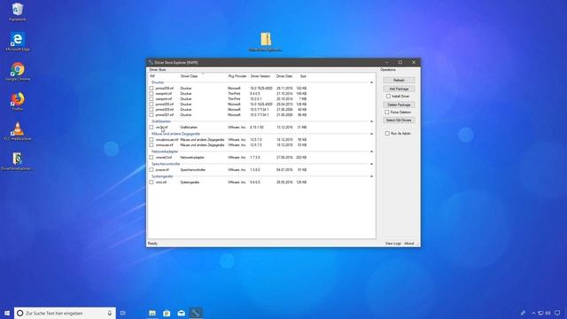Show hidden tray icons with the chevron

pyautogui.click(x=533, y=313)
